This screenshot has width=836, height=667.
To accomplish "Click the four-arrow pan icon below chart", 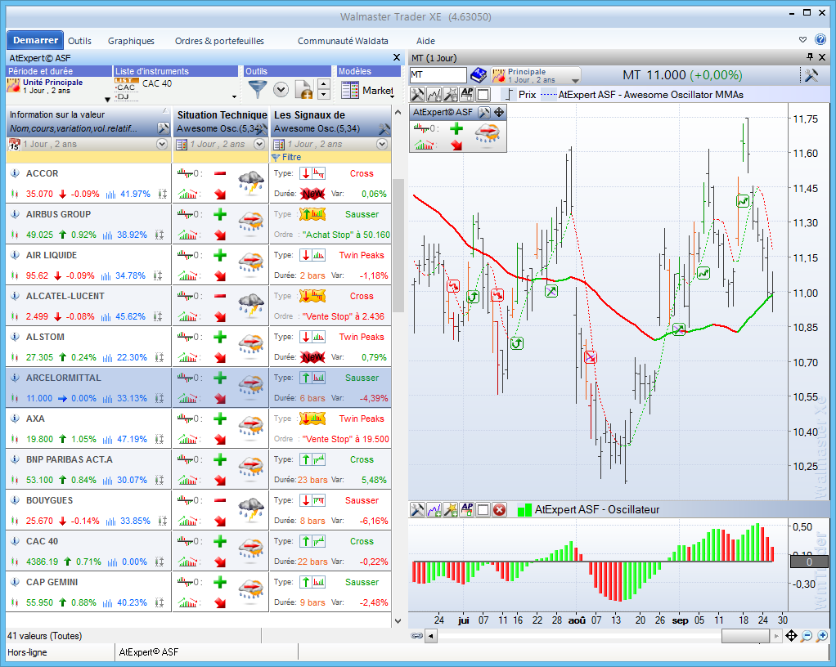I will click(791, 636).
